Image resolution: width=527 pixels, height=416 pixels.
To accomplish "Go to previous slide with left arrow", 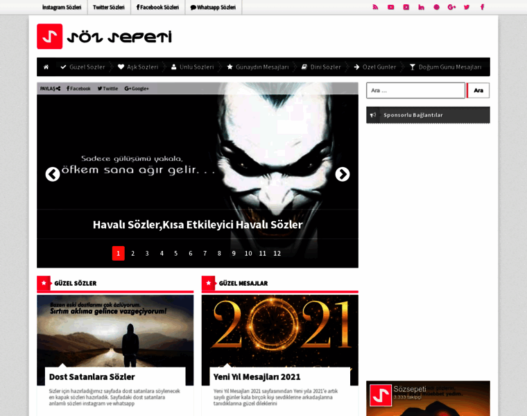I will (x=53, y=174).
